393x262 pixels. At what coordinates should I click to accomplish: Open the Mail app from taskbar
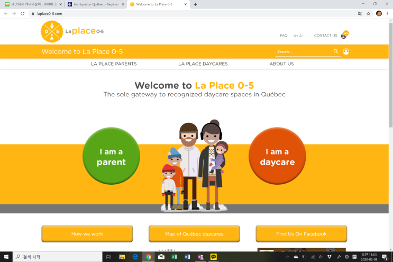[x=161, y=257]
